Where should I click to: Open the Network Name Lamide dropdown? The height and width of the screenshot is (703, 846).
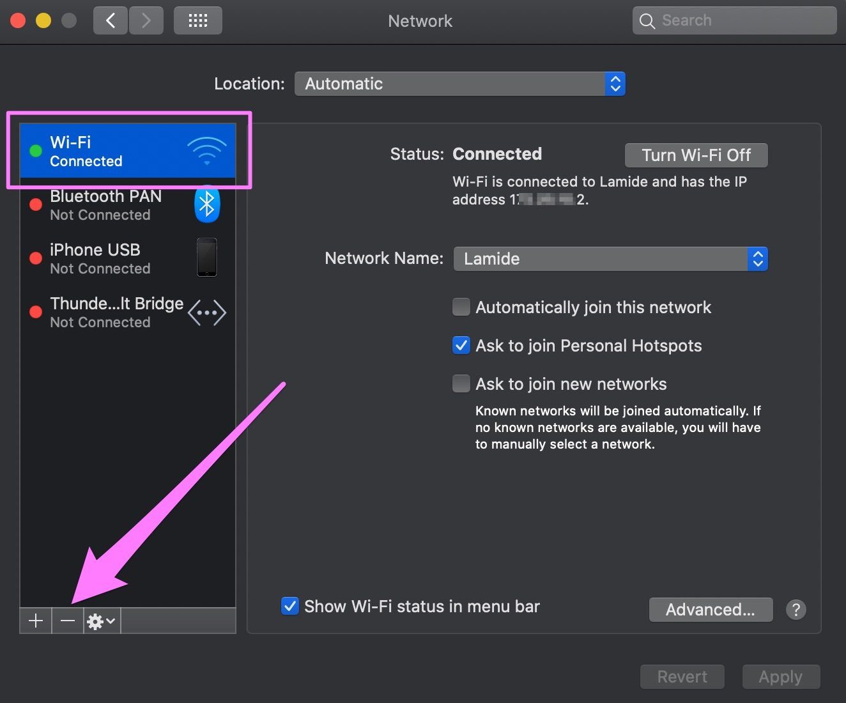point(610,259)
